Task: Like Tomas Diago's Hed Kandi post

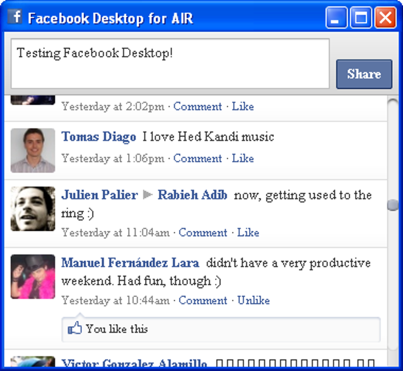Action: click(243, 158)
